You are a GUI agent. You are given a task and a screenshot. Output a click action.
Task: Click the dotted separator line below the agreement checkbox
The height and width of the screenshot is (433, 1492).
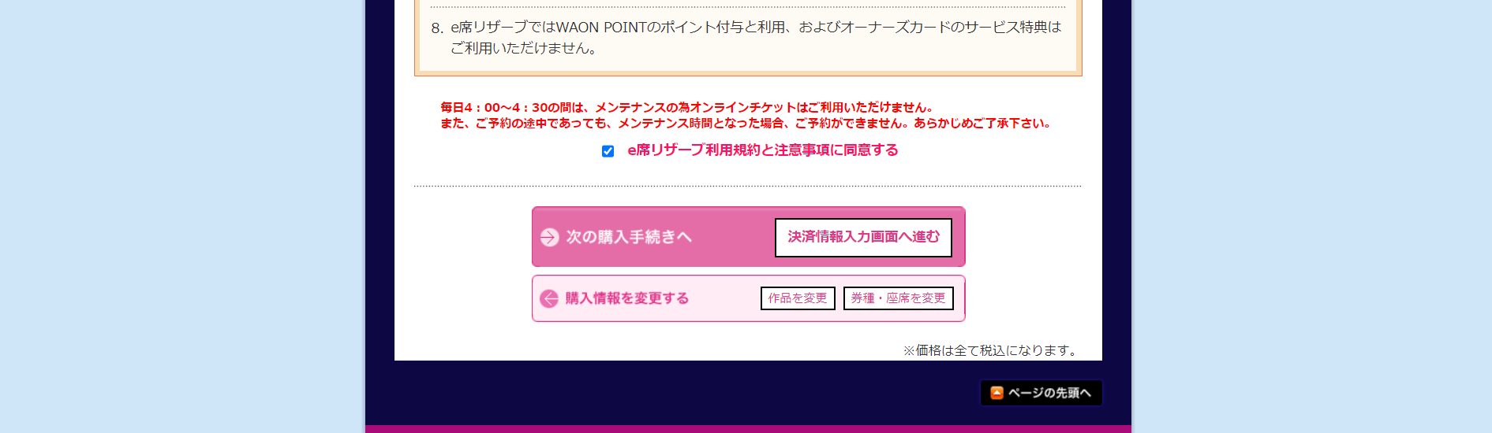(x=747, y=187)
